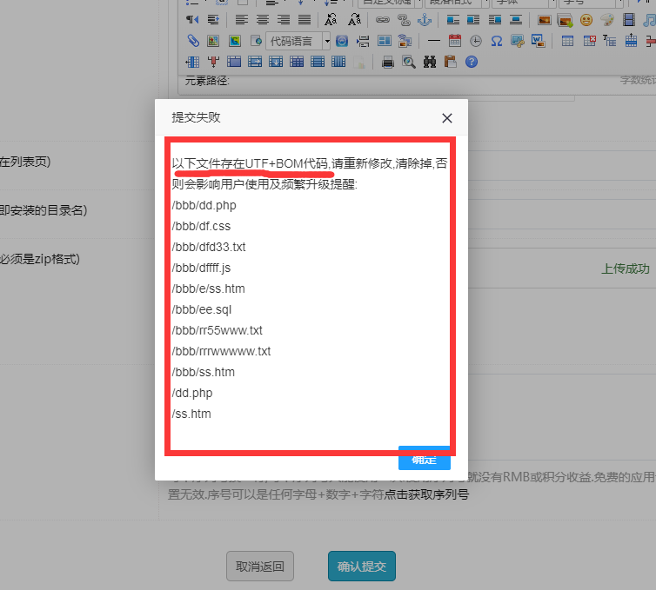Open the 点击获取序列号 link

(x=427, y=495)
